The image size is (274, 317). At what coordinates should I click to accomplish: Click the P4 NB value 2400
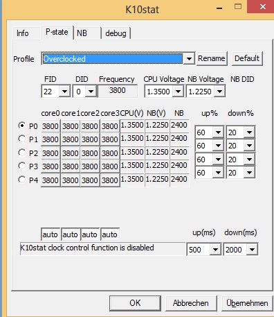(179, 180)
